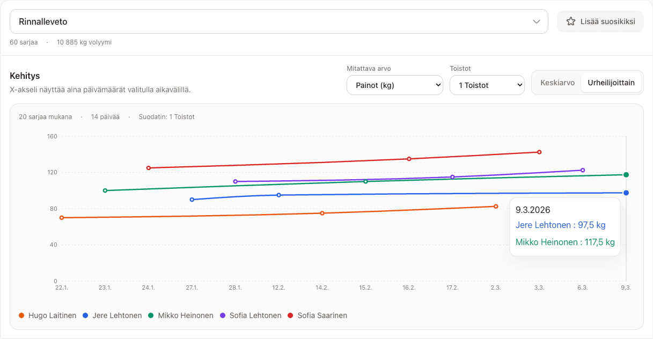Screen dimensions: 653x339
Task: Click the green Mikko Heinonen point at 9.3.
Action: coord(626,174)
